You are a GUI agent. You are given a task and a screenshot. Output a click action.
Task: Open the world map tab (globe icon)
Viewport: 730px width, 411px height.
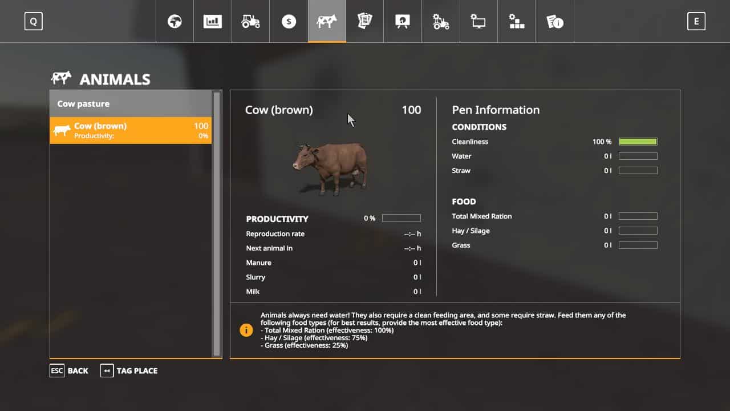(175, 22)
